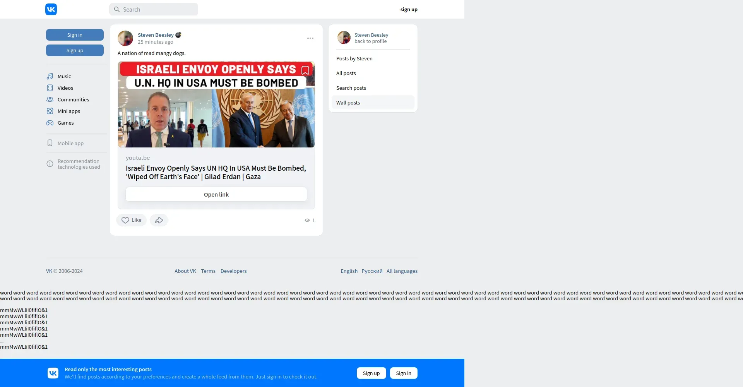The image size is (743, 387).
Task: Click the Games controller icon
Action: (x=50, y=123)
